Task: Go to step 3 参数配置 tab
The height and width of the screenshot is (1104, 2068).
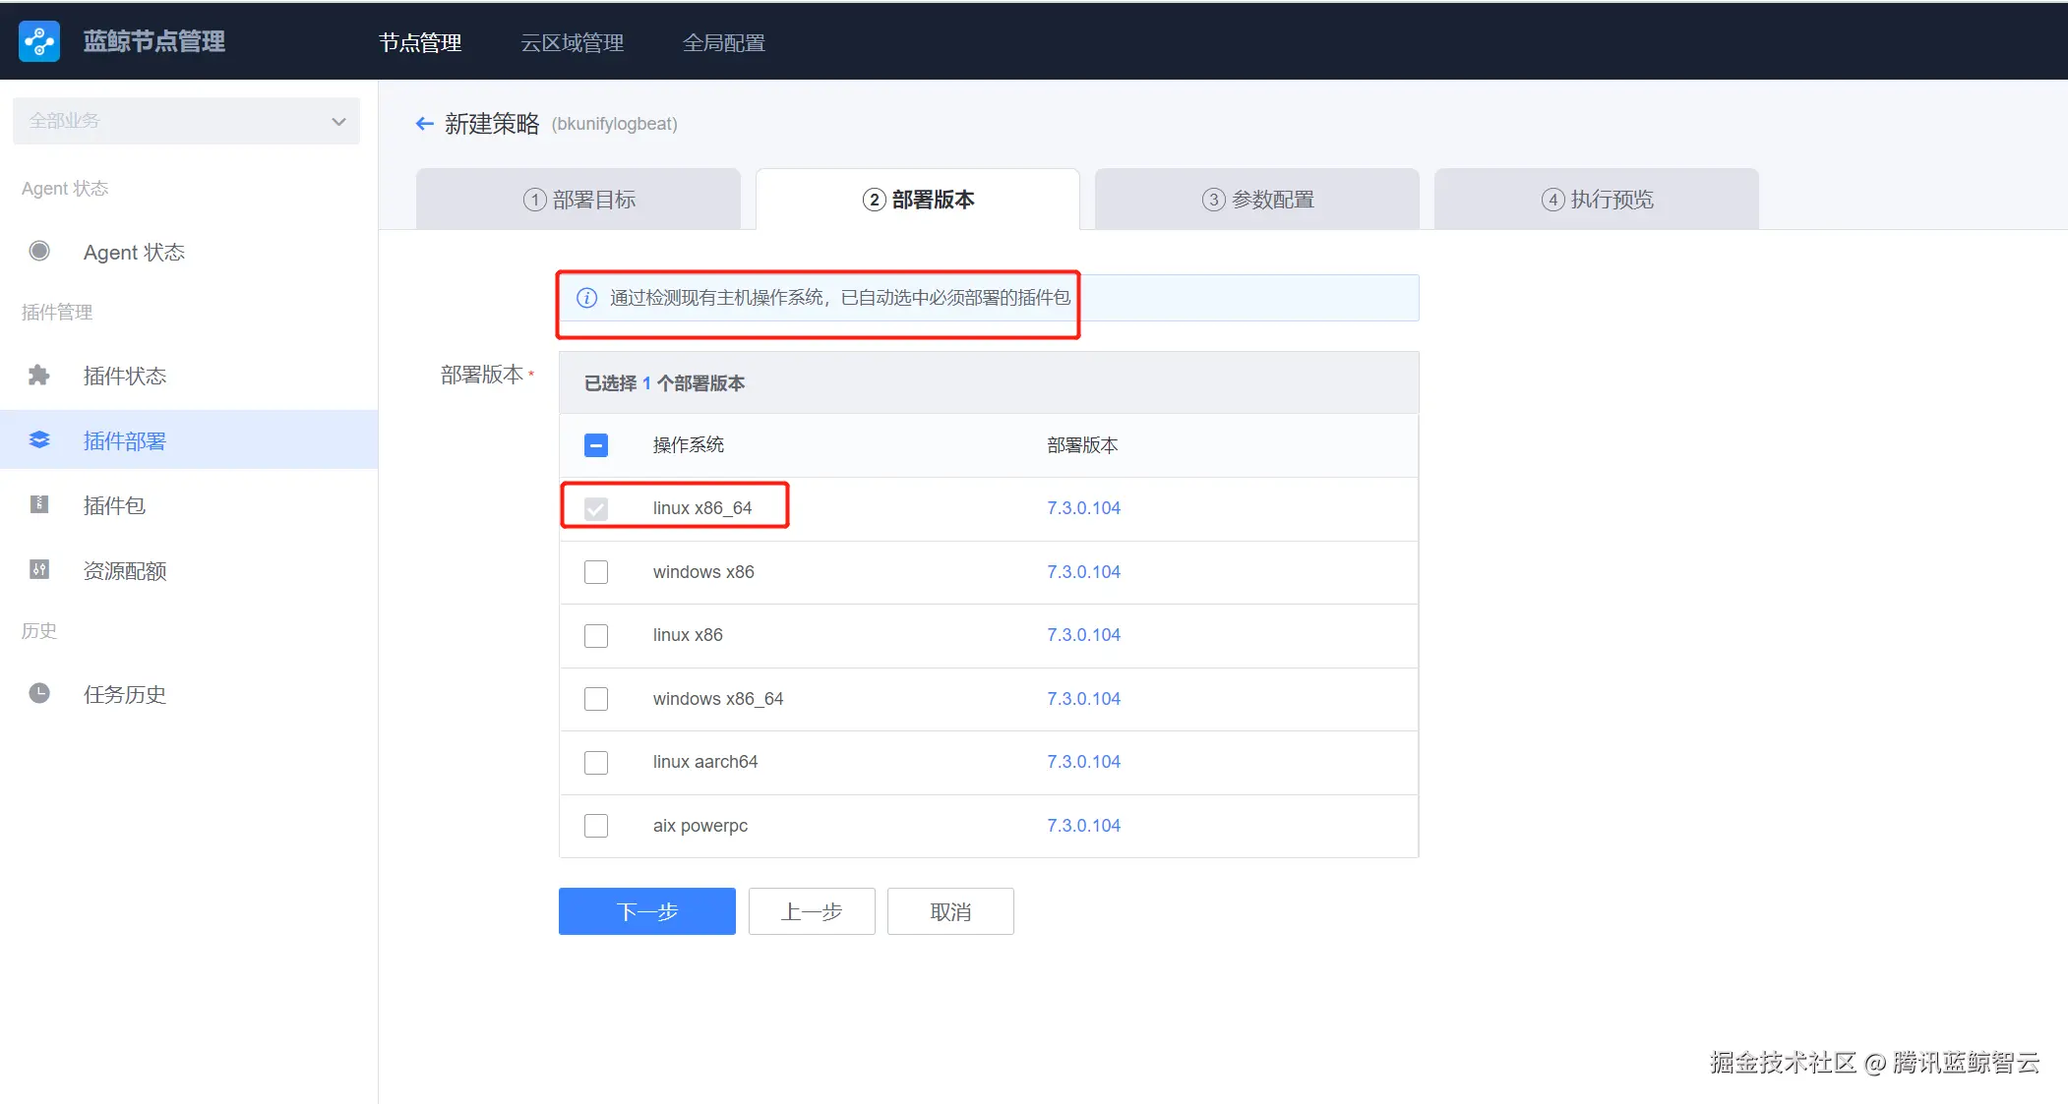Action: (x=1257, y=200)
